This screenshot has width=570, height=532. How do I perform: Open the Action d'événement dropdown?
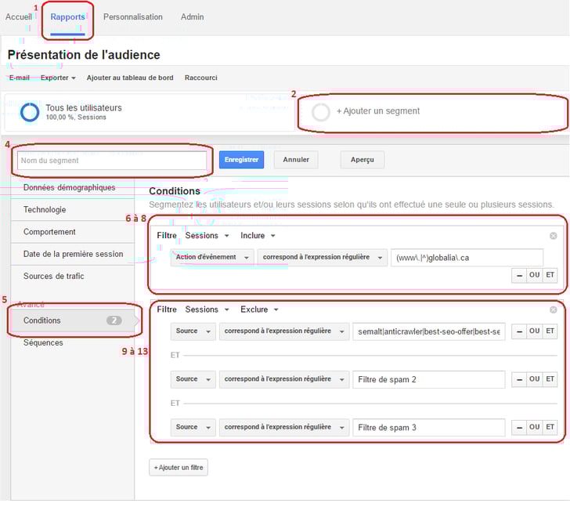[x=212, y=257]
